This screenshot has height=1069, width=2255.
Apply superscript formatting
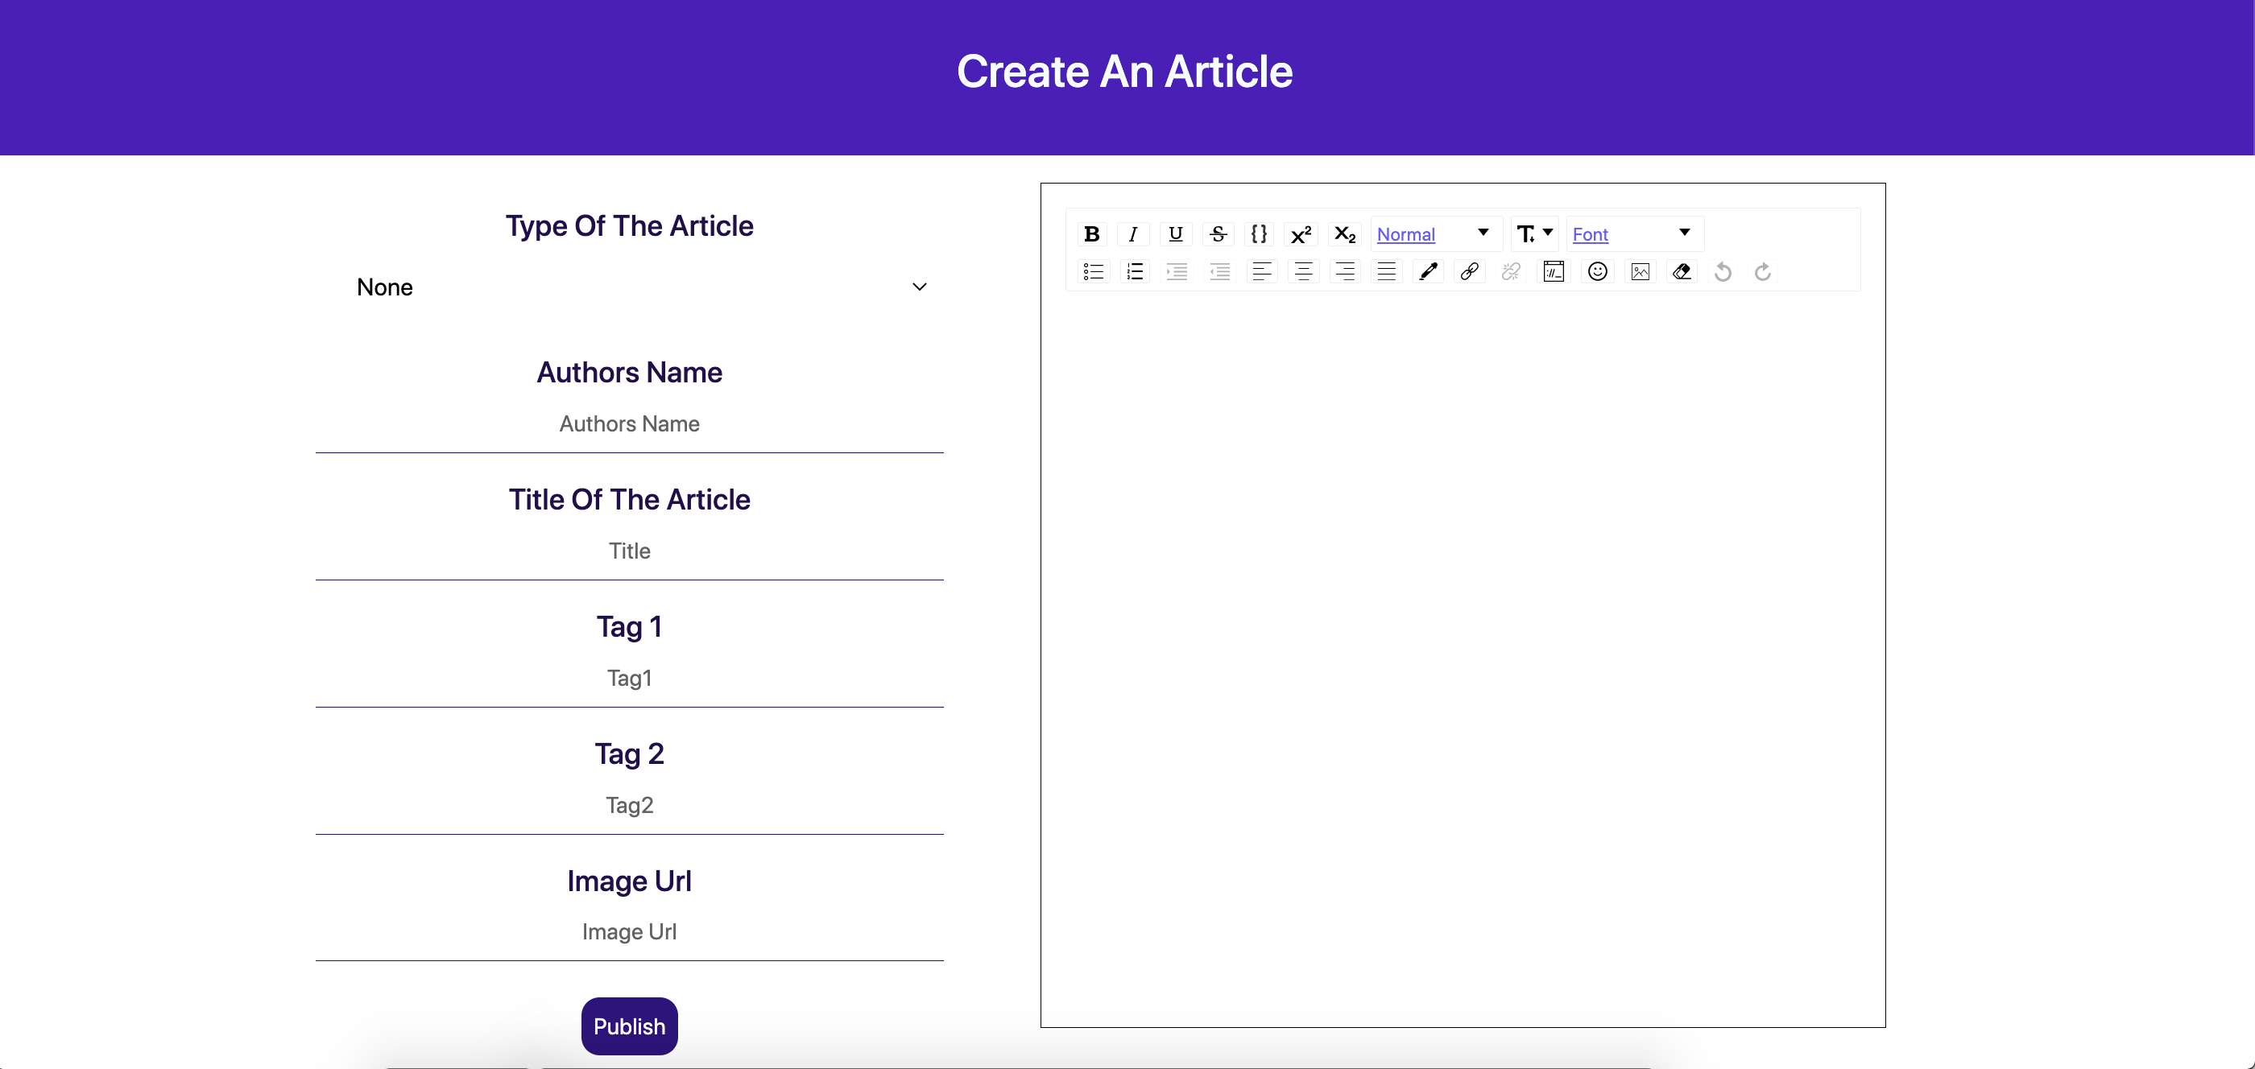point(1301,233)
